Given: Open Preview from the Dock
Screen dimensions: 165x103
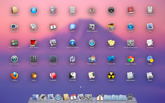Looking at the screenshot, I should click(81, 97).
